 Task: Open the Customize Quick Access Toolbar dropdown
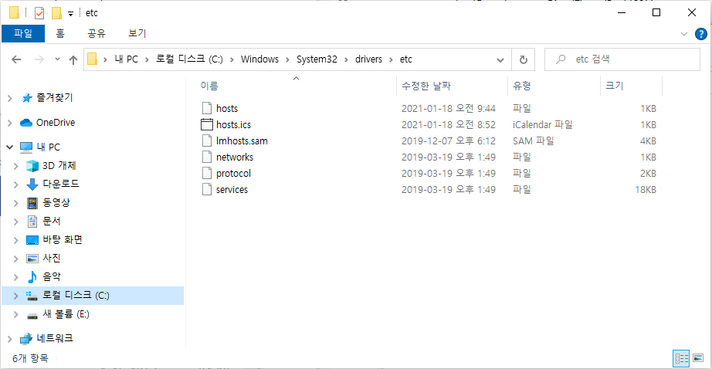click(70, 14)
